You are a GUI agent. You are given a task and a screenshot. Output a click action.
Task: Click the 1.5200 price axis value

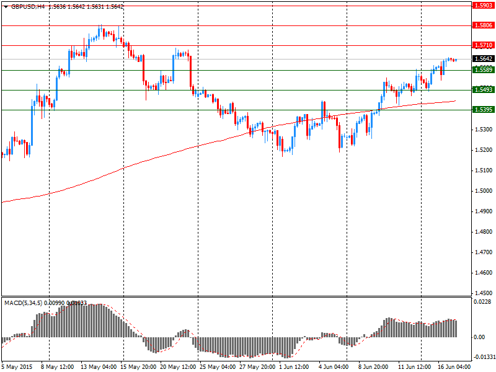tap(484, 150)
